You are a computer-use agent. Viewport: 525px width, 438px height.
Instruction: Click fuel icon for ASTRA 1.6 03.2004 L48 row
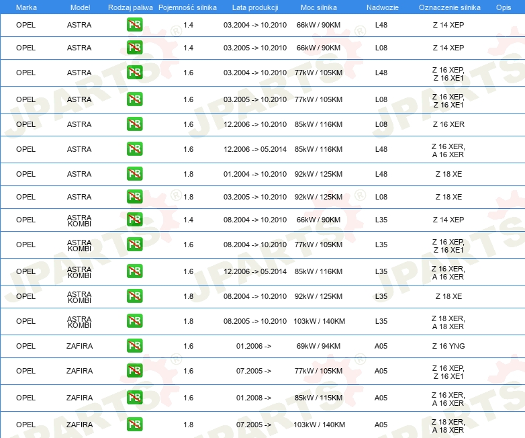pyautogui.click(x=134, y=73)
